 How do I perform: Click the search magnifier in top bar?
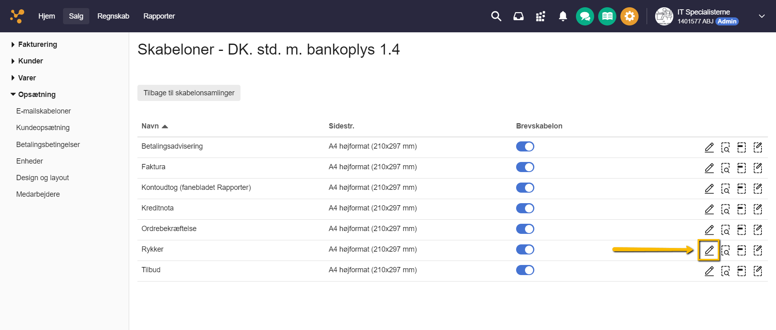click(x=496, y=16)
